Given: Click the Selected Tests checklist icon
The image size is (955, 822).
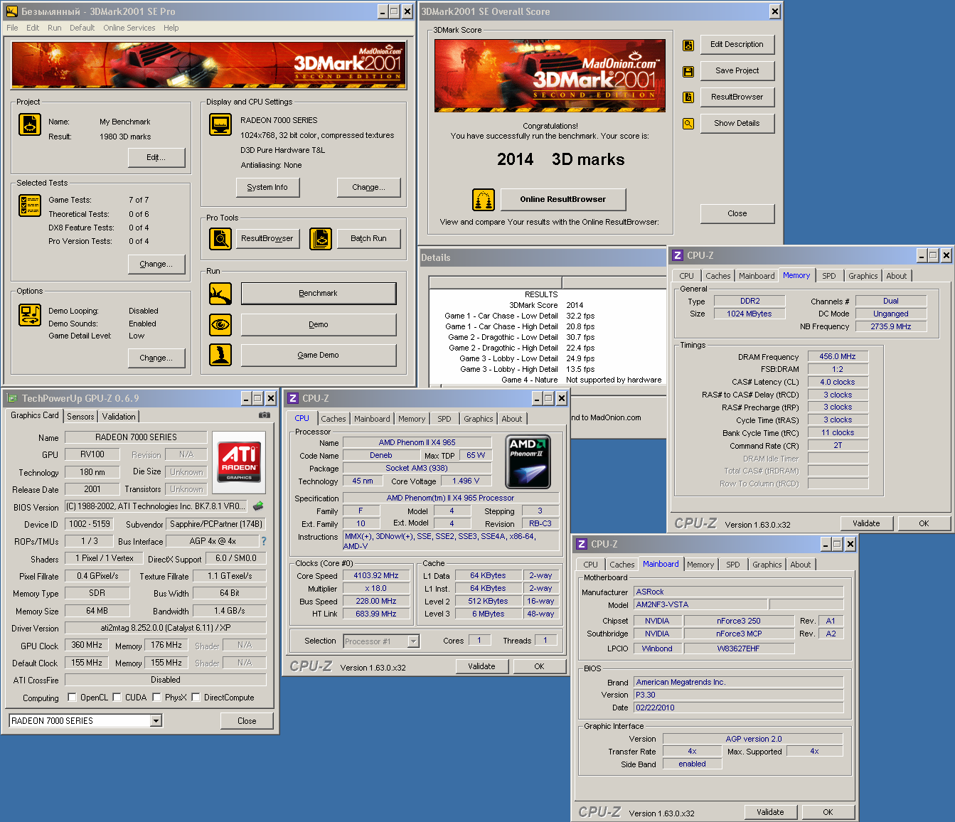Looking at the screenshot, I should tap(30, 205).
